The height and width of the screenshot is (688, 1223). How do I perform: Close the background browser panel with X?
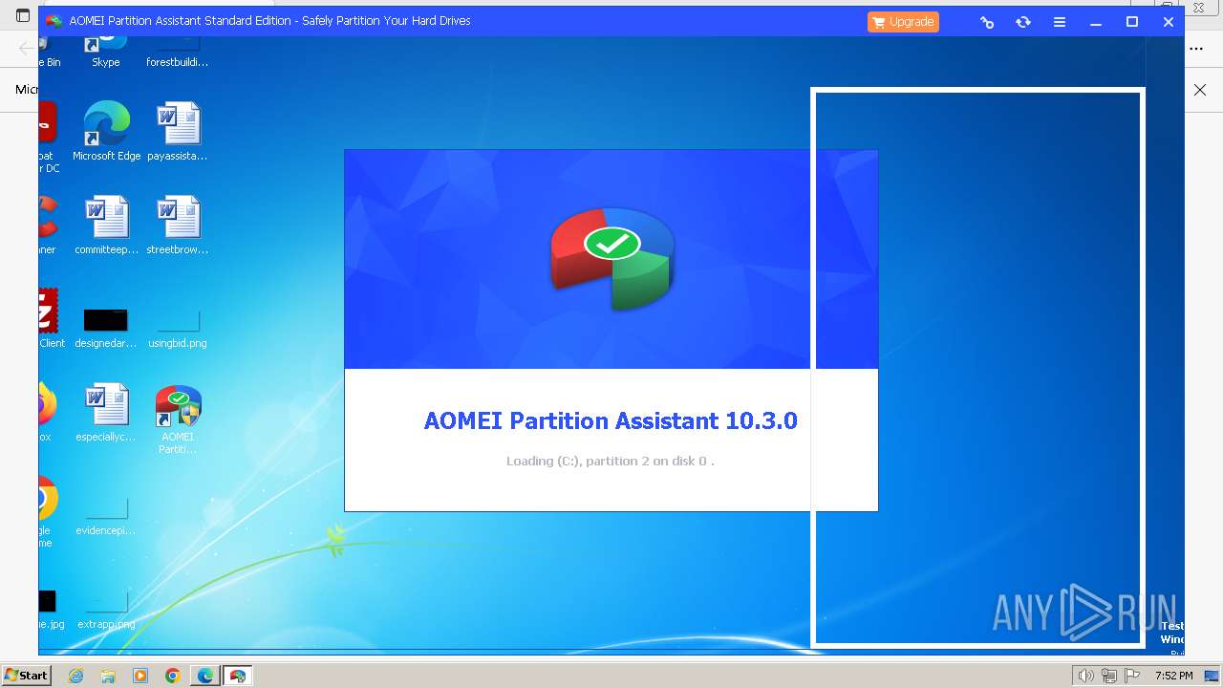coord(1200,90)
